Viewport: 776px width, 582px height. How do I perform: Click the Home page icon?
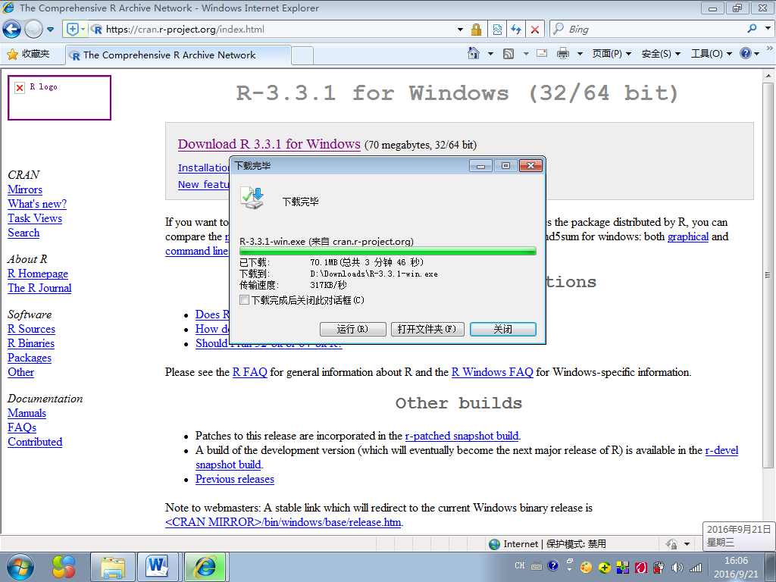click(474, 53)
